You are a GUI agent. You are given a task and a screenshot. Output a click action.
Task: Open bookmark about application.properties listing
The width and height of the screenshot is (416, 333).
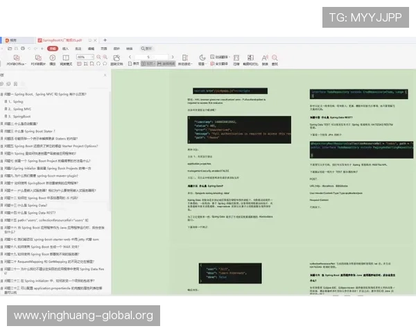click(x=53, y=290)
